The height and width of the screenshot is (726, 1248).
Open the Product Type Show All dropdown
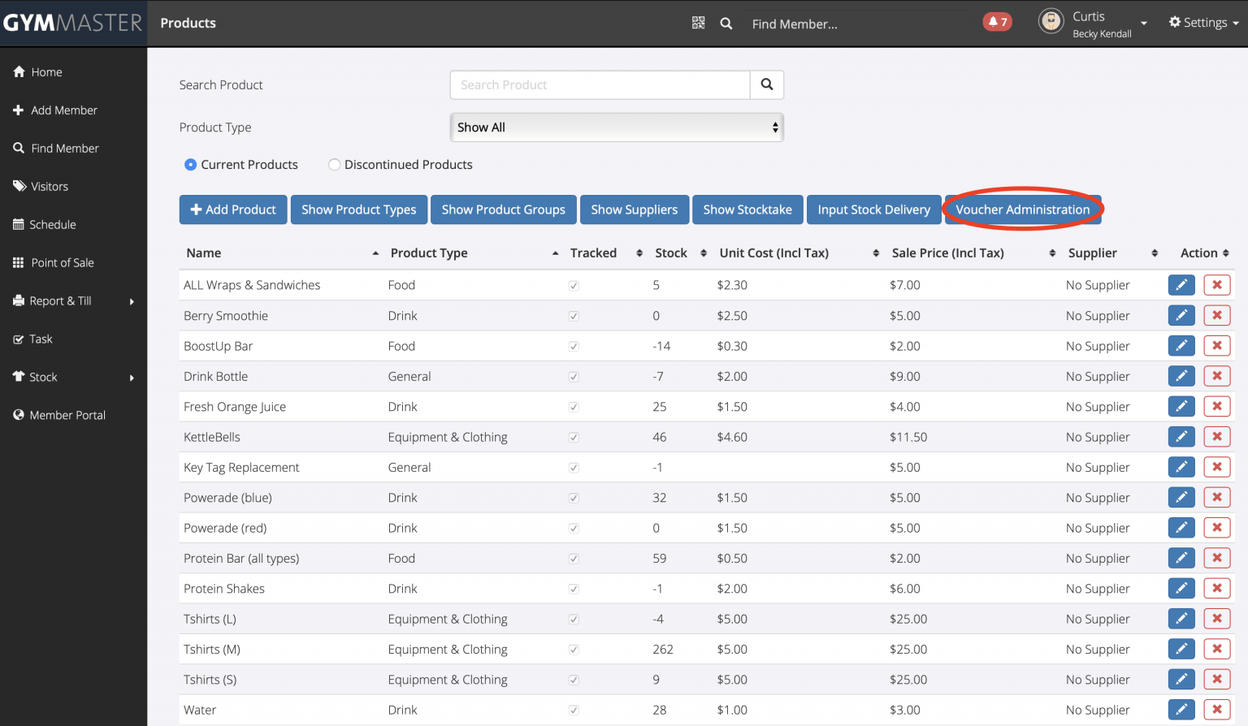616,127
